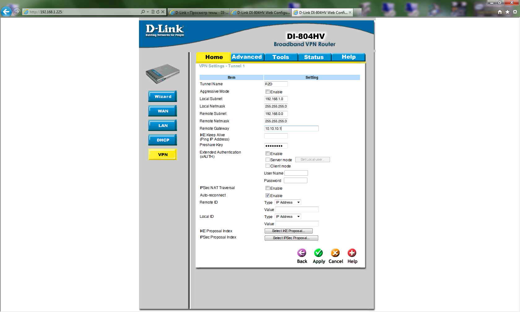Viewport: 520px width, 312px height.
Task: Expand the Local ID Type dropdown
Action: point(288,217)
